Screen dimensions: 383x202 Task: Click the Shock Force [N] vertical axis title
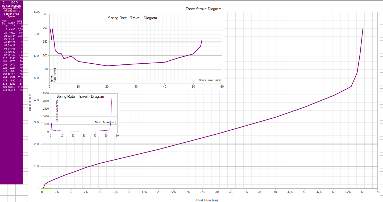pyautogui.click(x=30, y=101)
